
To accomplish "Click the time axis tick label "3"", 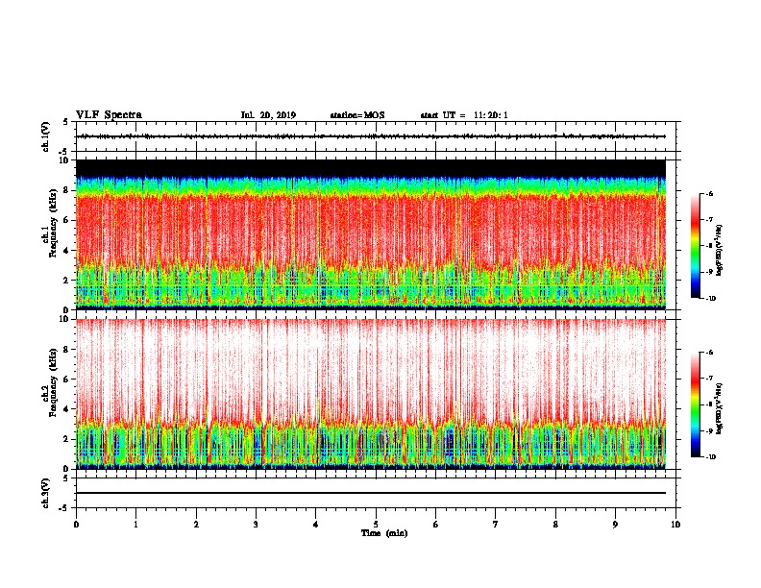I will click(x=256, y=524).
